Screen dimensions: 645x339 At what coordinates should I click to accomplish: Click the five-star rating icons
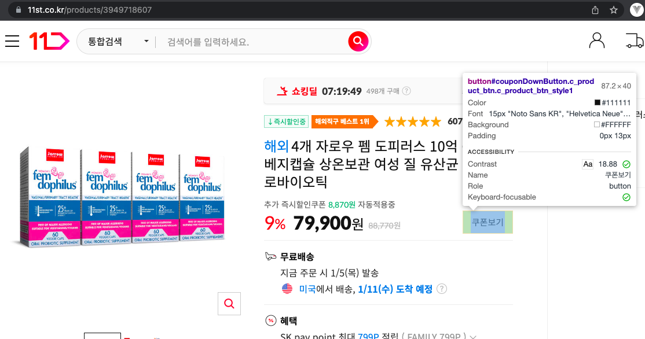coord(413,121)
